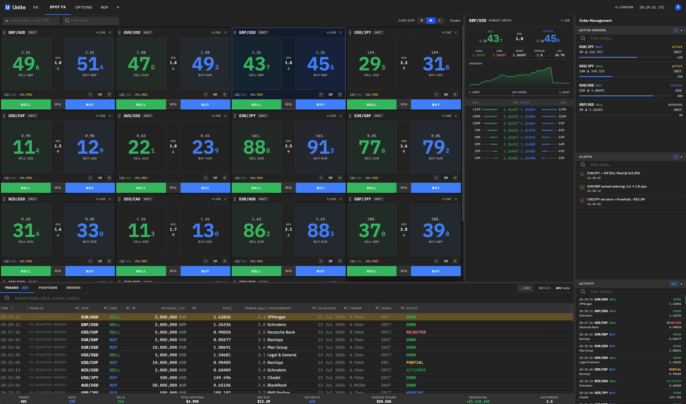
Task: Click the yellow icon on EUR/GBP spread alert
Action: [582, 188]
